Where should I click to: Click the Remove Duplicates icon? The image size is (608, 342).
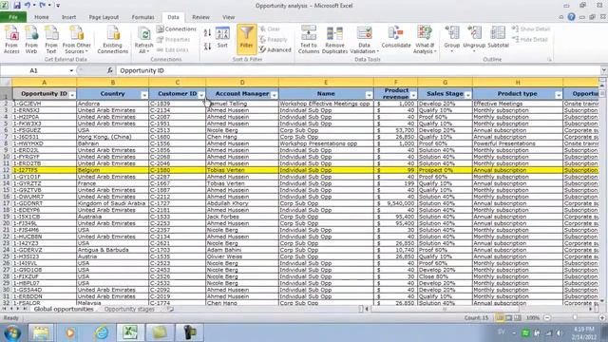coord(334,39)
